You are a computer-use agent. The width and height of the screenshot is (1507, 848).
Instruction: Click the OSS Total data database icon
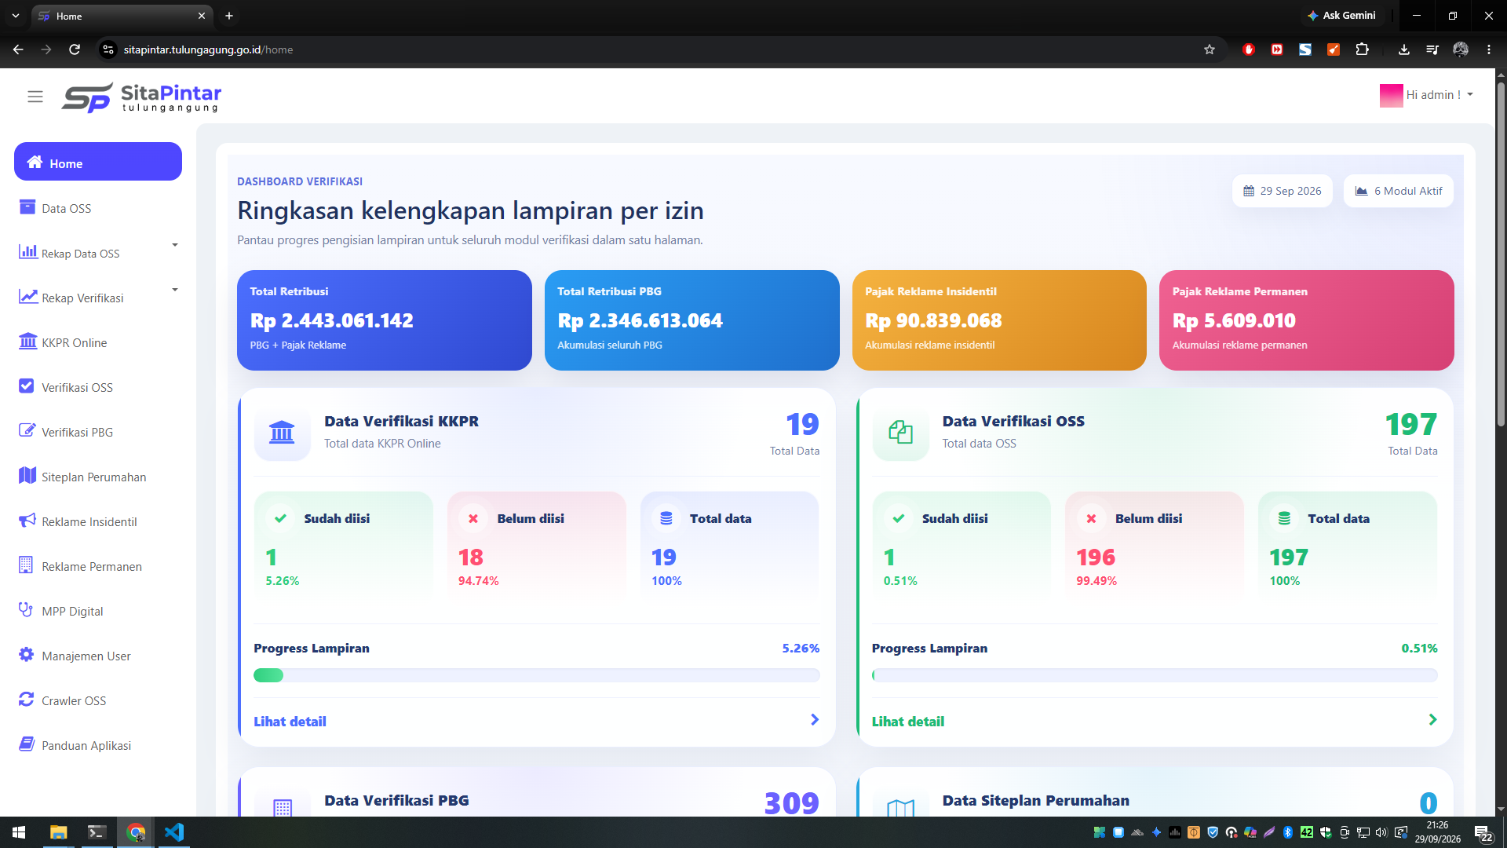tap(1284, 518)
